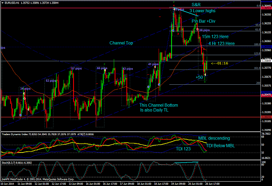Click the "19 Jun 09:00" time label
This screenshot has width=272, height=186.
(x=178, y=184)
